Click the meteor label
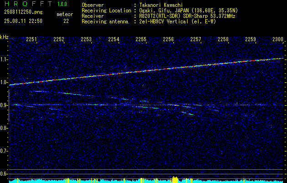287x183 pixels. [65, 15]
